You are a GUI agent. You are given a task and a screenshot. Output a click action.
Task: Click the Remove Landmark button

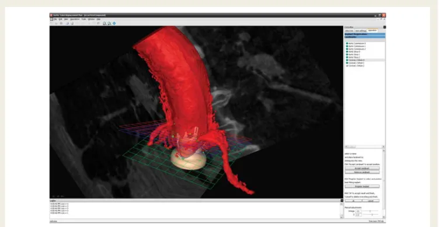pos(363,172)
